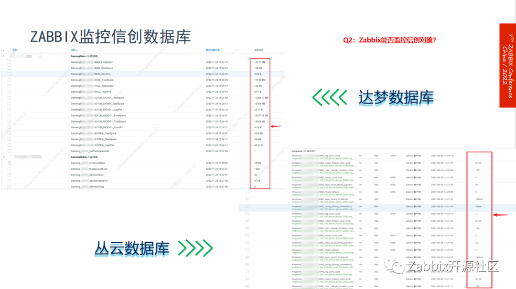Open the SJYUN_INDEX01_UsedPct item
This screenshot has width=516, height=289.
[x=97, y=127]
